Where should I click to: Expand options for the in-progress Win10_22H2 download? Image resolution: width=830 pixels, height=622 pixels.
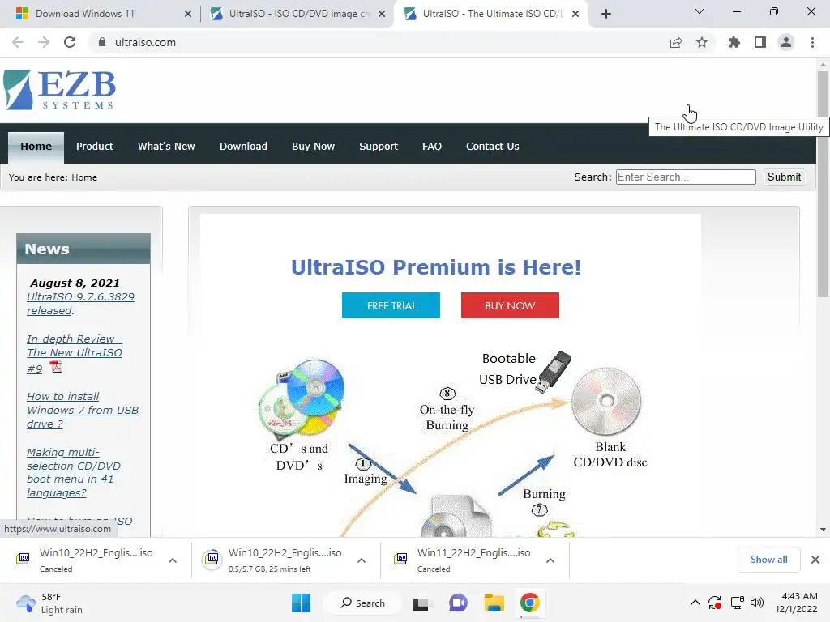[x=362, y=560]
